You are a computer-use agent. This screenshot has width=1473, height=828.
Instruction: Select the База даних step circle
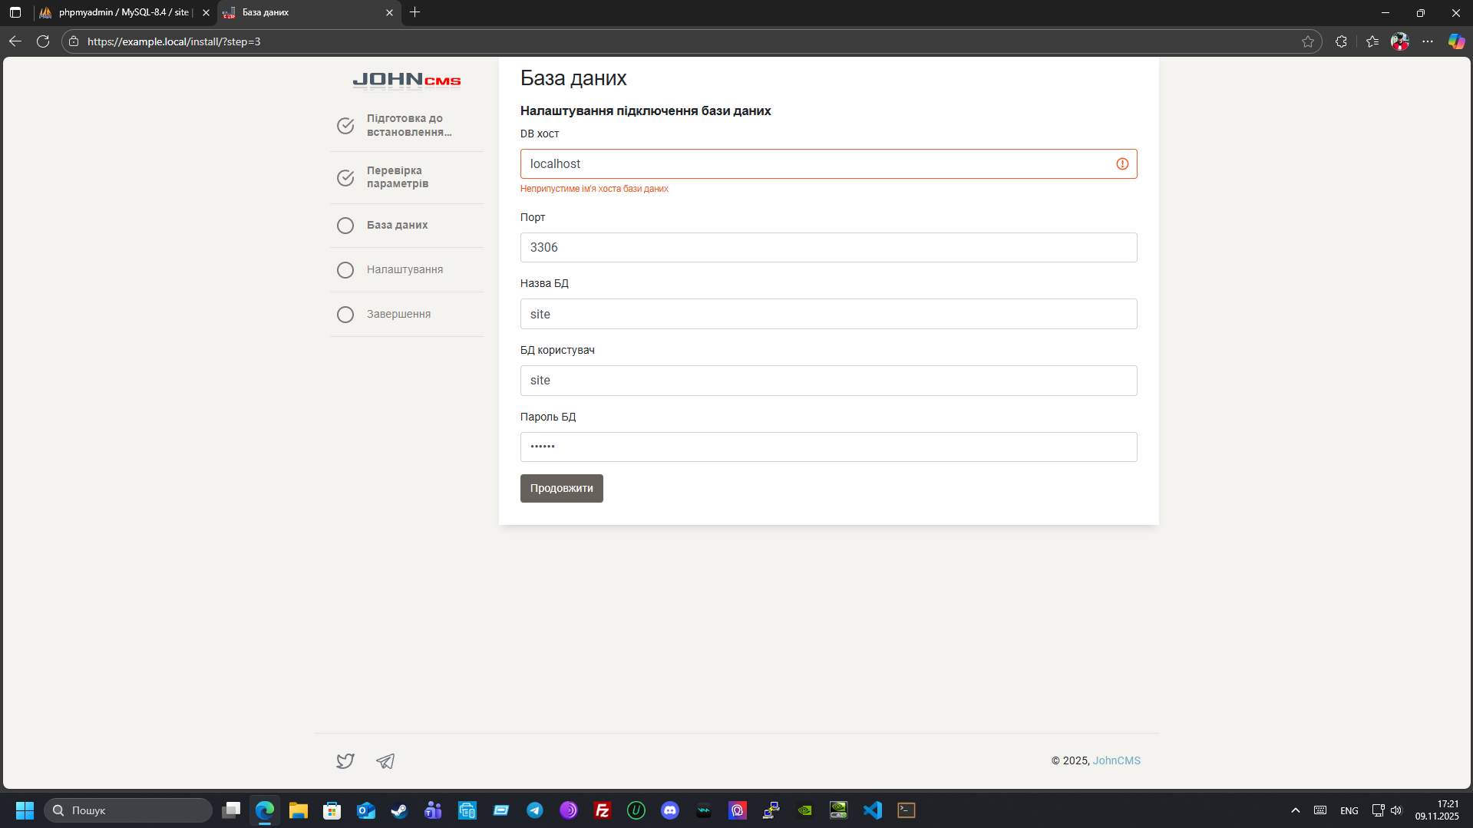pos(345,226)
